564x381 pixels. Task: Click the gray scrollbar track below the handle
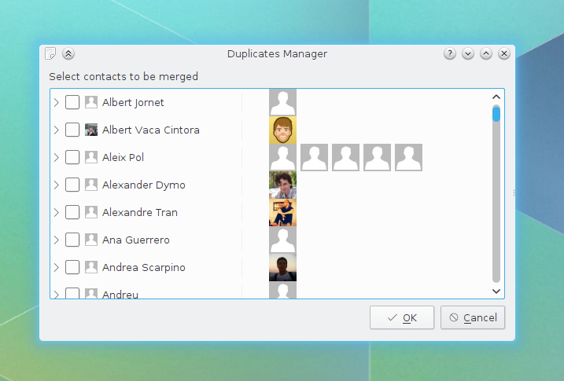[x=496, y=202]
